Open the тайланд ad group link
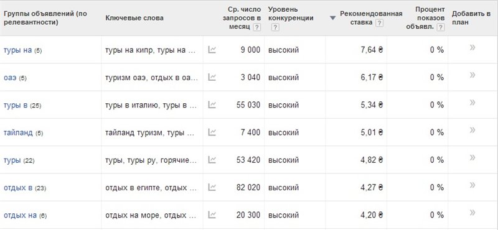Screen dimensions: 498x230 pyautogui.click(x=18, y=132)
